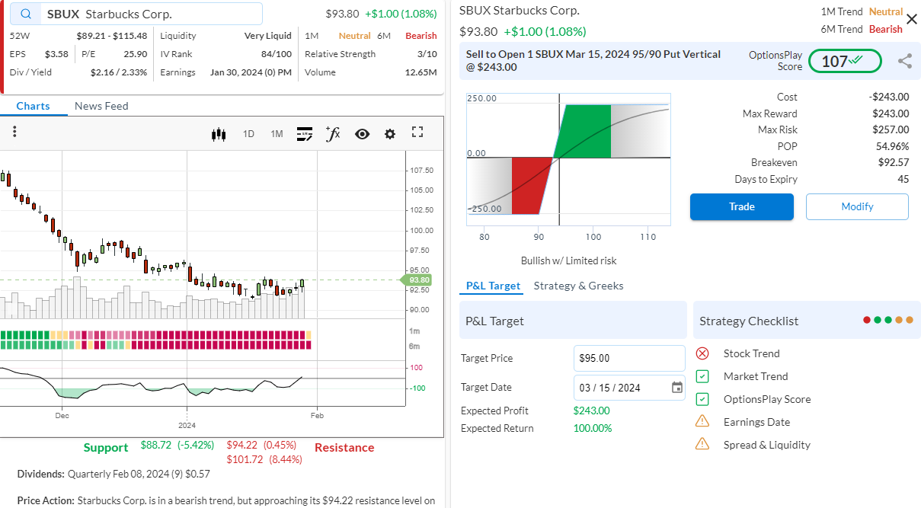This screenshot has width=921, height=508.
Task: Click the Modify button
Action: (857, 206)
